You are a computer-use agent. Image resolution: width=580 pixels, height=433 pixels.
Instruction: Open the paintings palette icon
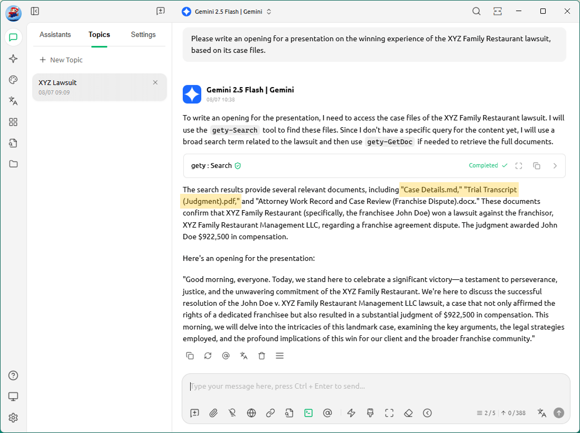click(x=13, y=80)
